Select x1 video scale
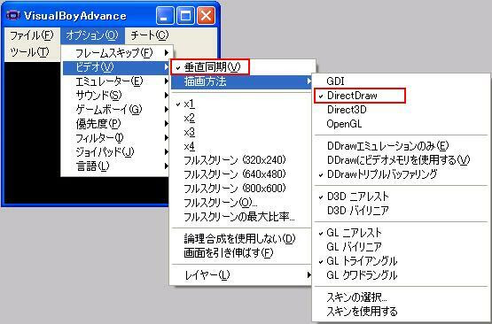This screenshot has width=492, height=324. pyautogui.click(x=242, y=104)
